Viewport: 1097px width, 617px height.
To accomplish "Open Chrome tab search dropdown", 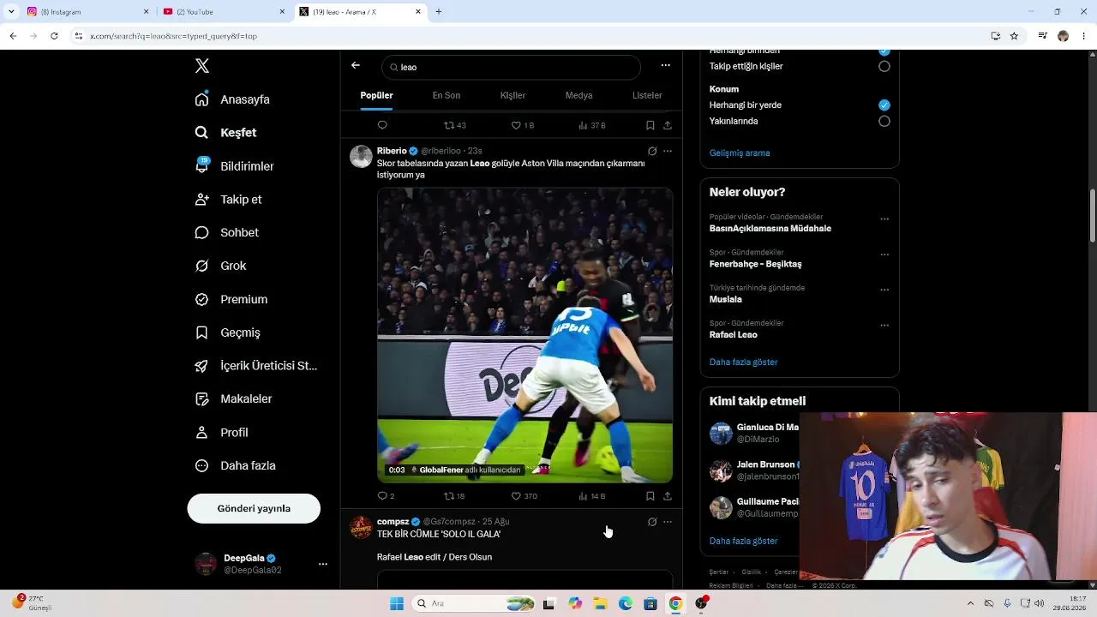I will (11, 12).
